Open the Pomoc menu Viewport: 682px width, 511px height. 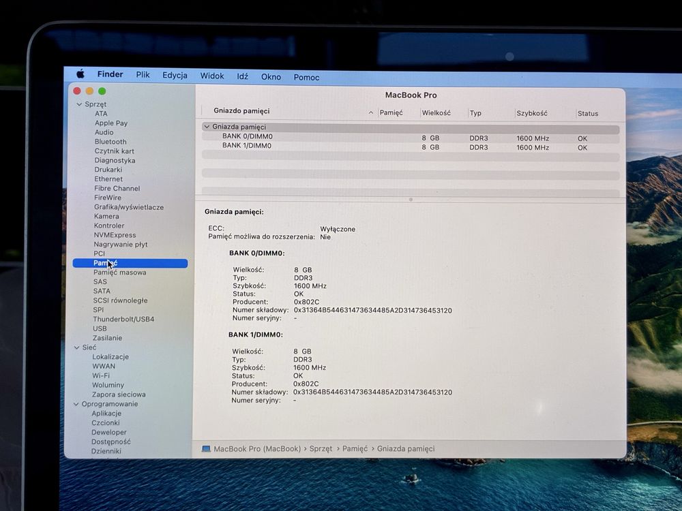pyautogui.click(x=306, y=78)
